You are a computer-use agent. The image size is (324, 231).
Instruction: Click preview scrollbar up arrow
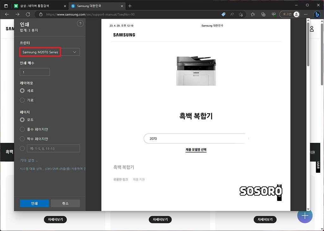(308, 20)
